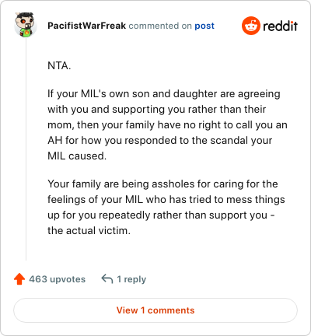Click the reply arrow icon
The image size is (311, 336).
tap(107, 279)
